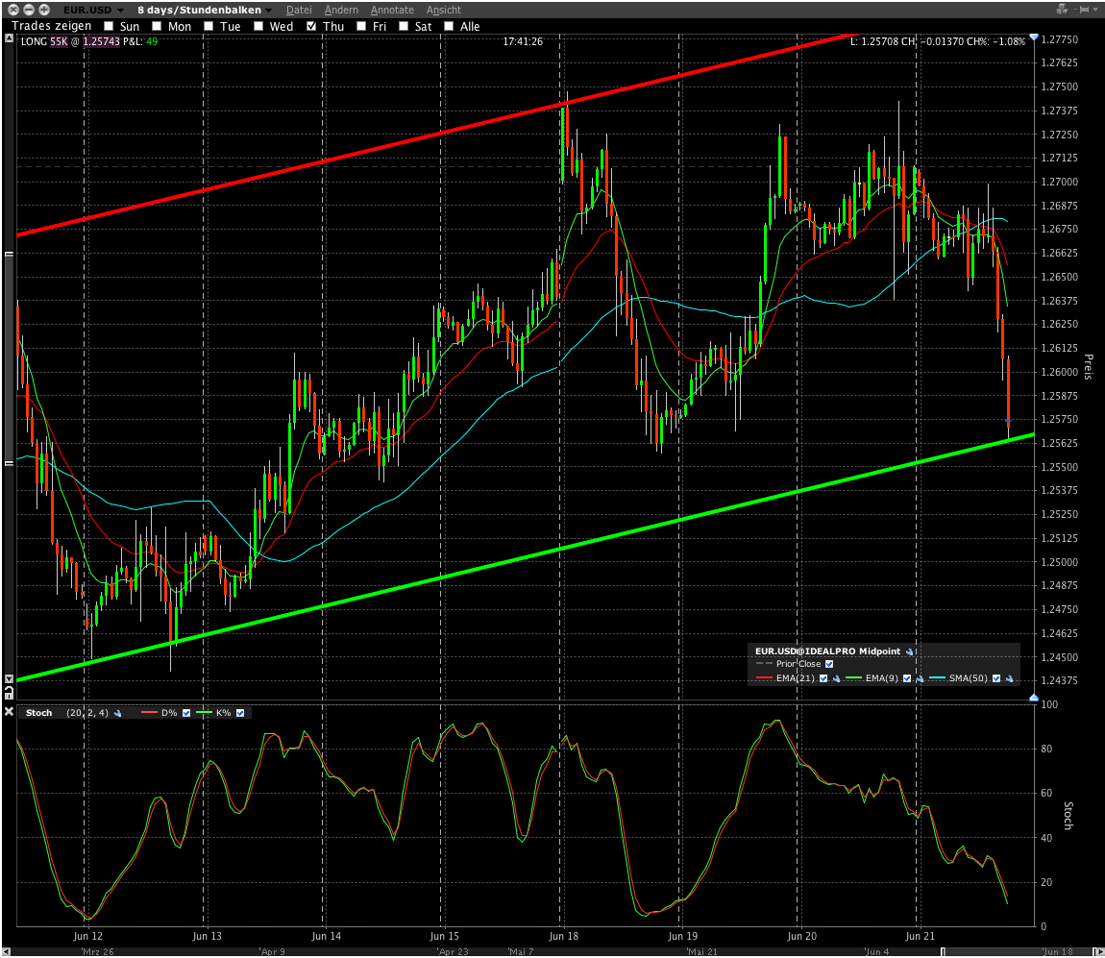Click the Mai 21 marker on the bottom timeline
Viewport: 1105px width, 958px height.
[x=701, y=951]
